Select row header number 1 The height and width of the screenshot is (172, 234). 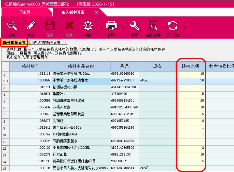click(5, 74)
